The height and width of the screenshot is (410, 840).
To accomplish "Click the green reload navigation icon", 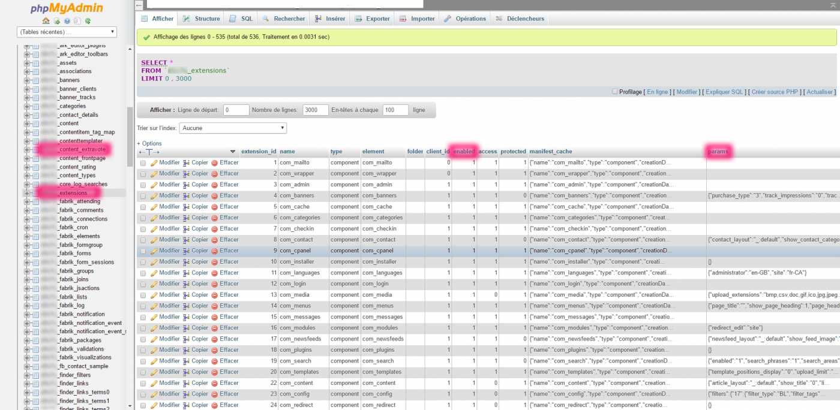I will pyautogui.click(x=88, y=21).
